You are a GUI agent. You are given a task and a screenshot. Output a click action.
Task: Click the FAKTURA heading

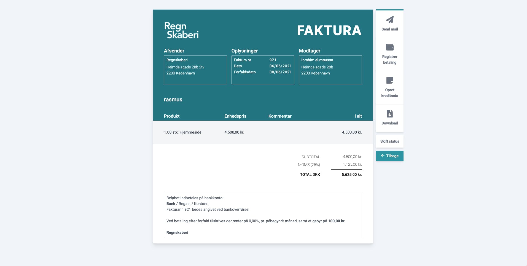pos(329,31)
